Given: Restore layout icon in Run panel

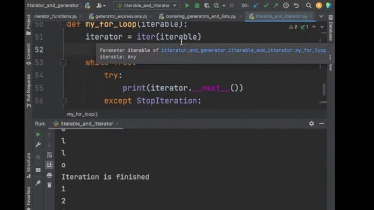Looking at the screenshot, I should (x=38, y=170).
